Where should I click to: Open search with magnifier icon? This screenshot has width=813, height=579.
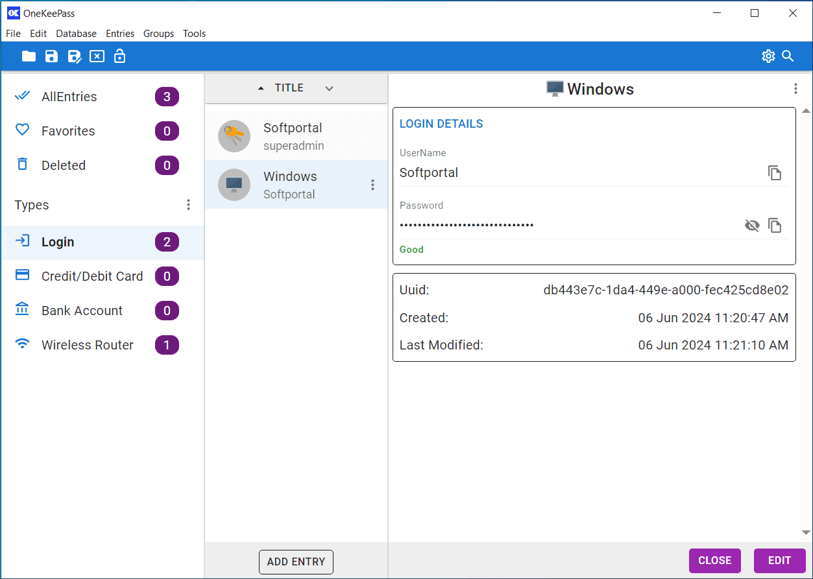click(788, 56)
